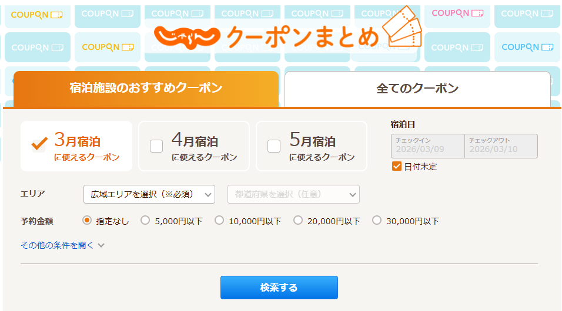
Task: Click the Jalan logo in the header
Action: pyautogui.click(x=187, y=35)
